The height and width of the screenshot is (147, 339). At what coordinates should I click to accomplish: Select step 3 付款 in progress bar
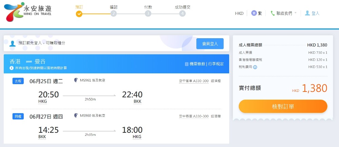pyautogui.click(x=148, y=14)
